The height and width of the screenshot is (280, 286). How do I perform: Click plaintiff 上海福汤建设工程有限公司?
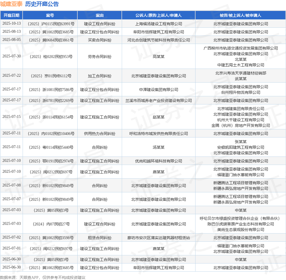click(x=159, y=24)
